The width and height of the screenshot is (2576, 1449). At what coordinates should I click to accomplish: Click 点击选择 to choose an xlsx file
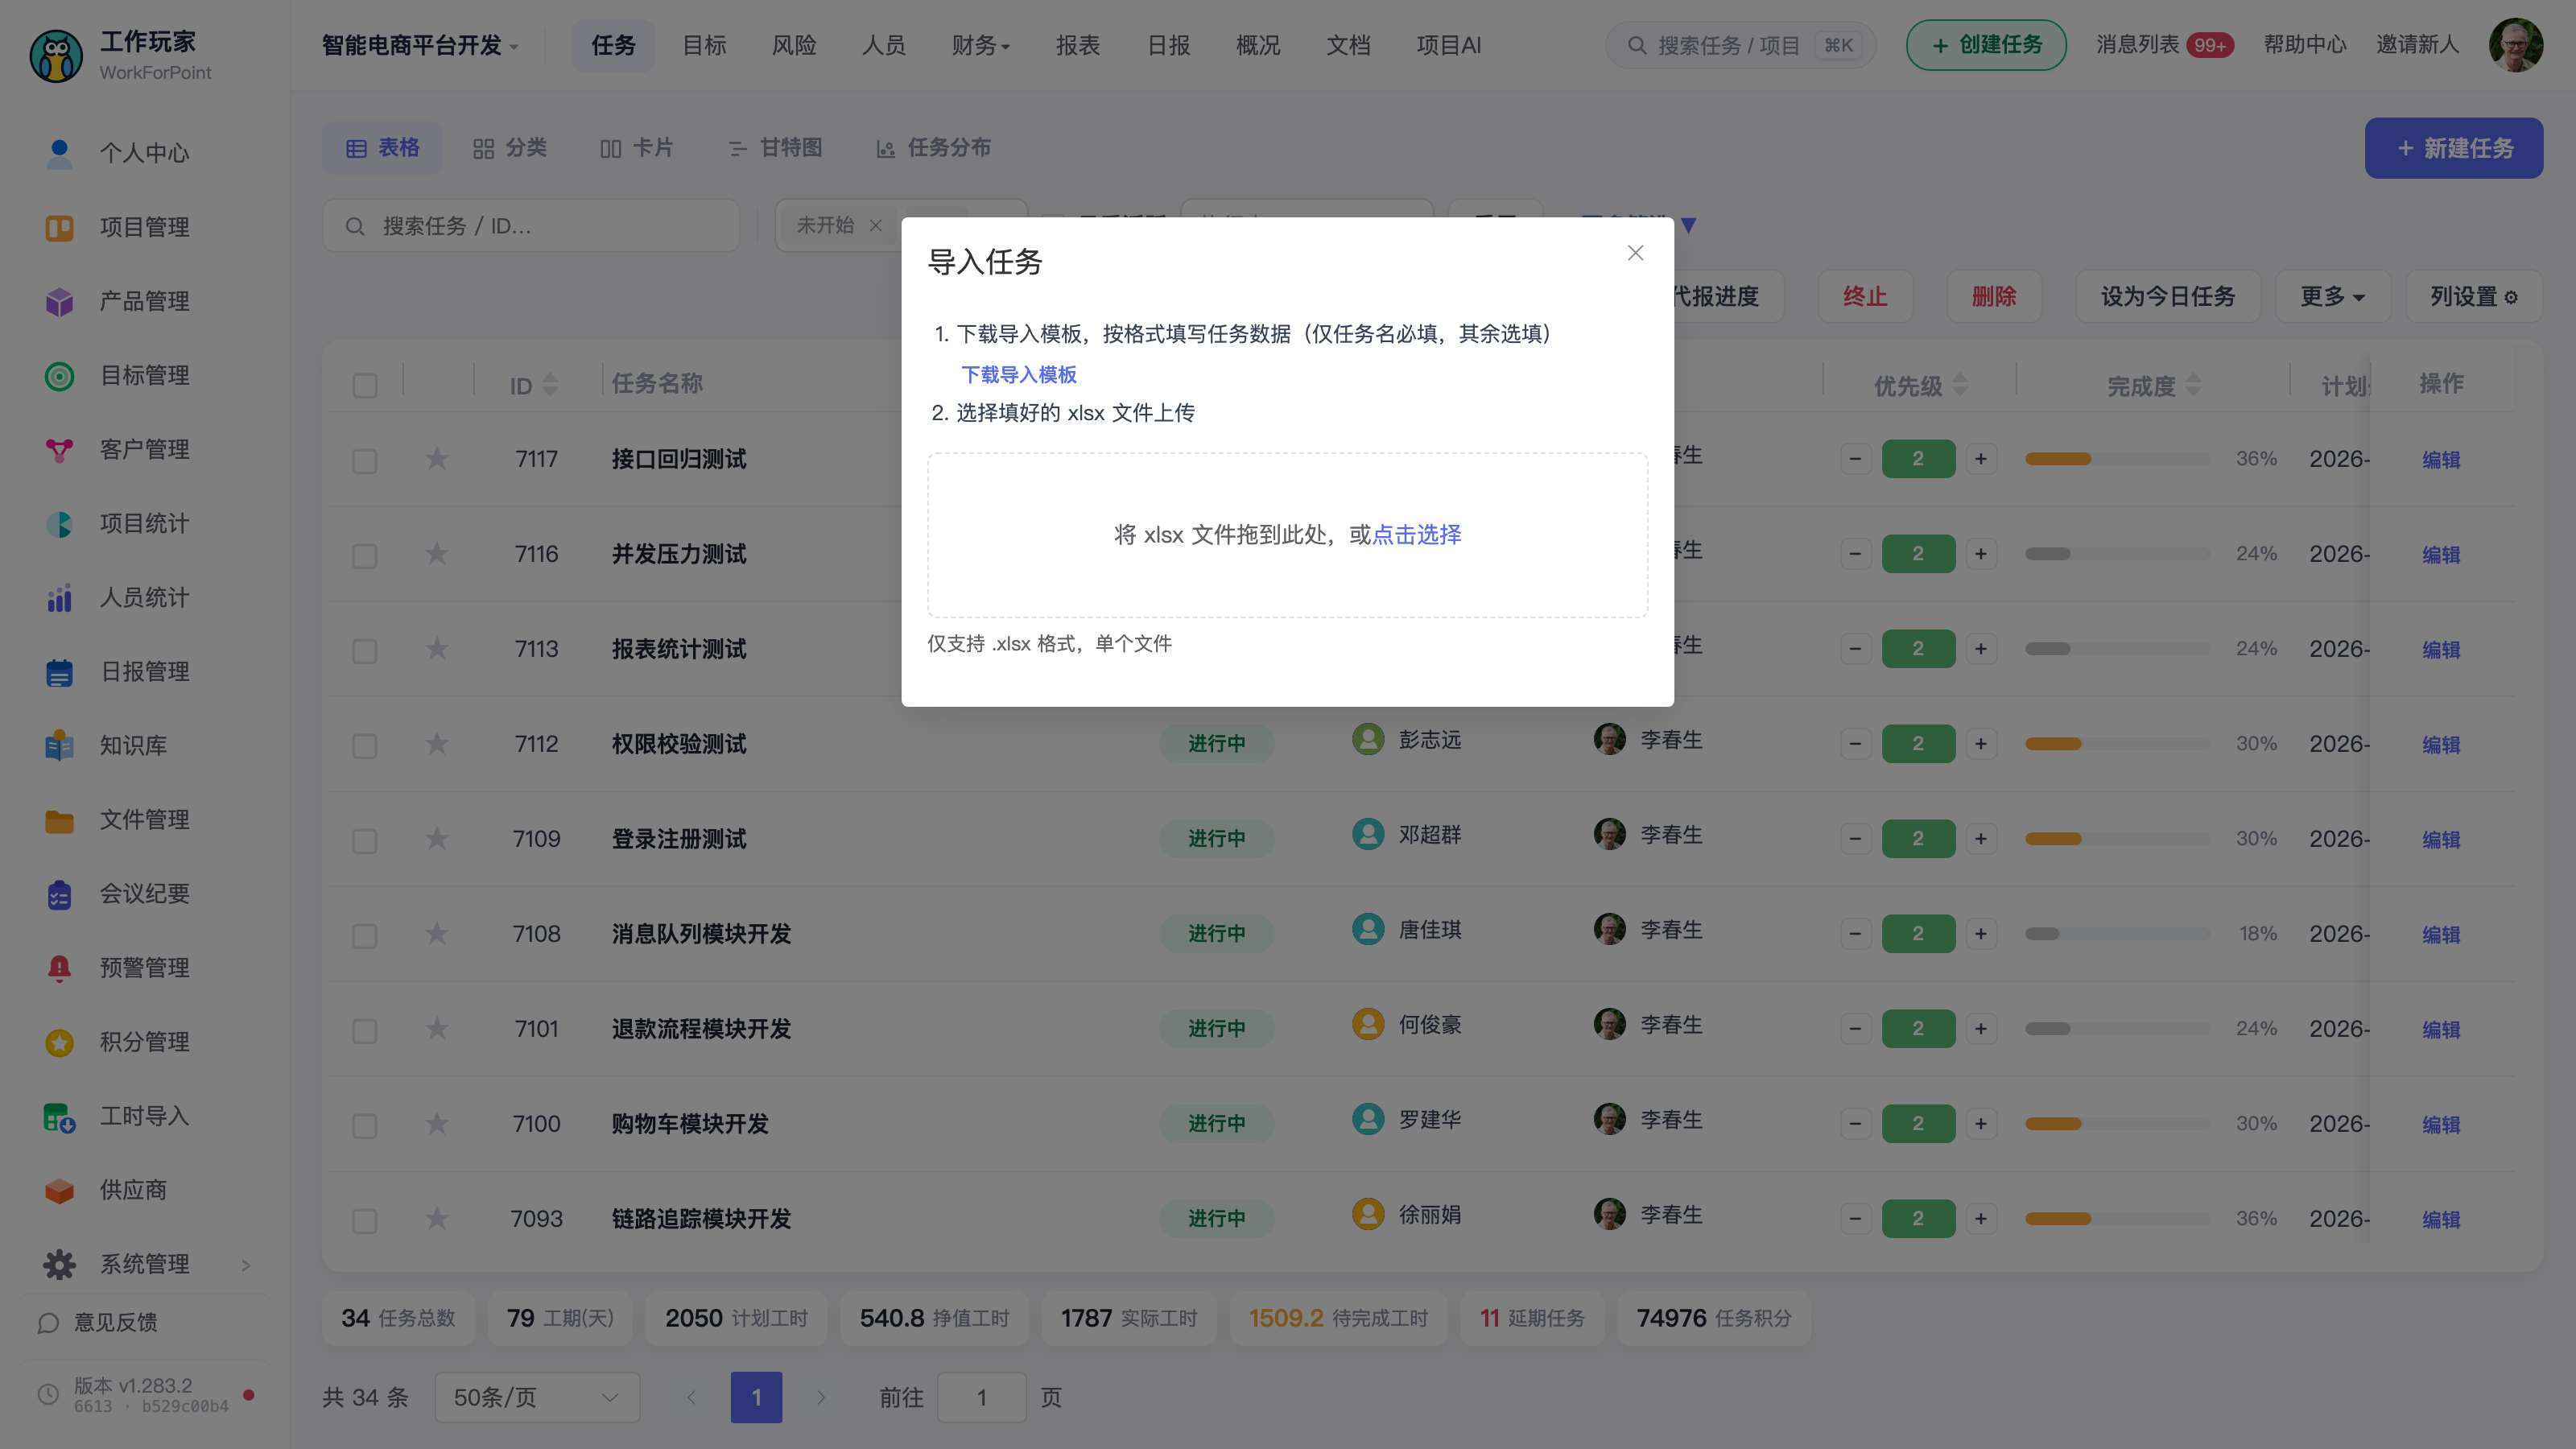(1417, 534)
